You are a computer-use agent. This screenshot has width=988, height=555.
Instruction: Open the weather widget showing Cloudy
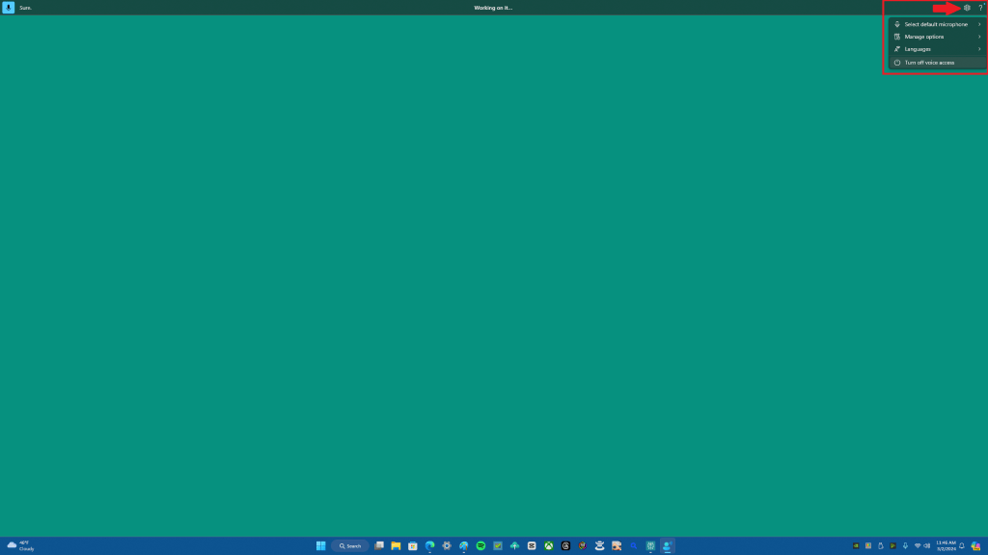pos(19,545)
